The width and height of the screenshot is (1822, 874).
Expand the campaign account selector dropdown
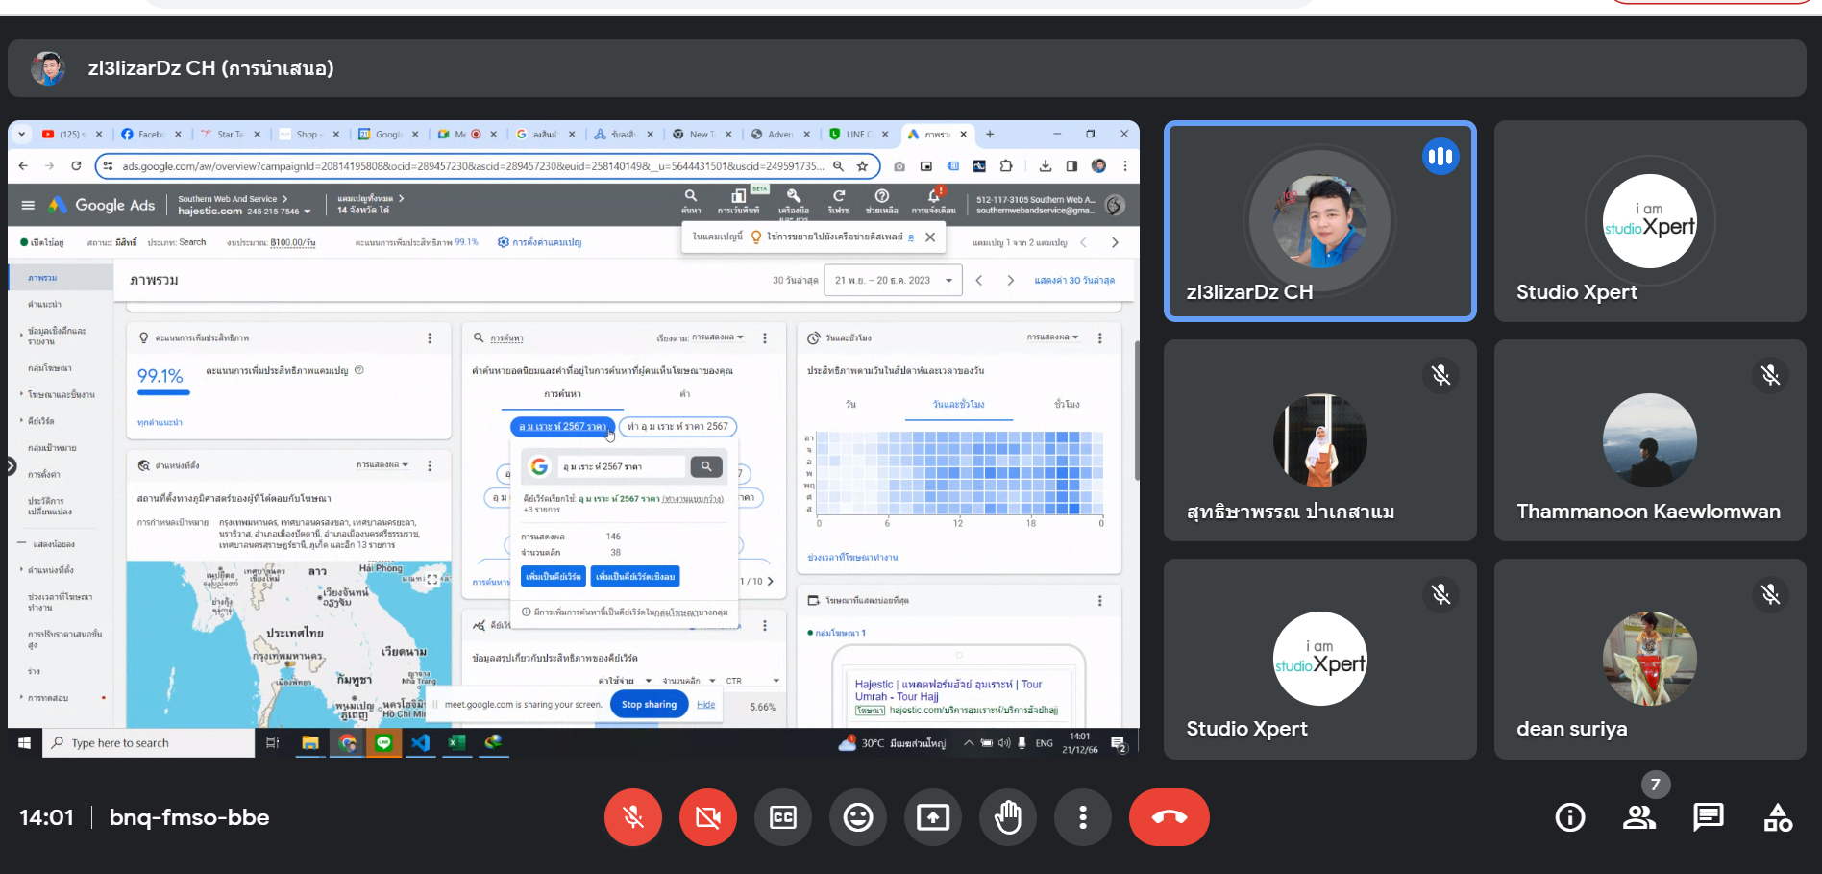coord(307,212)
